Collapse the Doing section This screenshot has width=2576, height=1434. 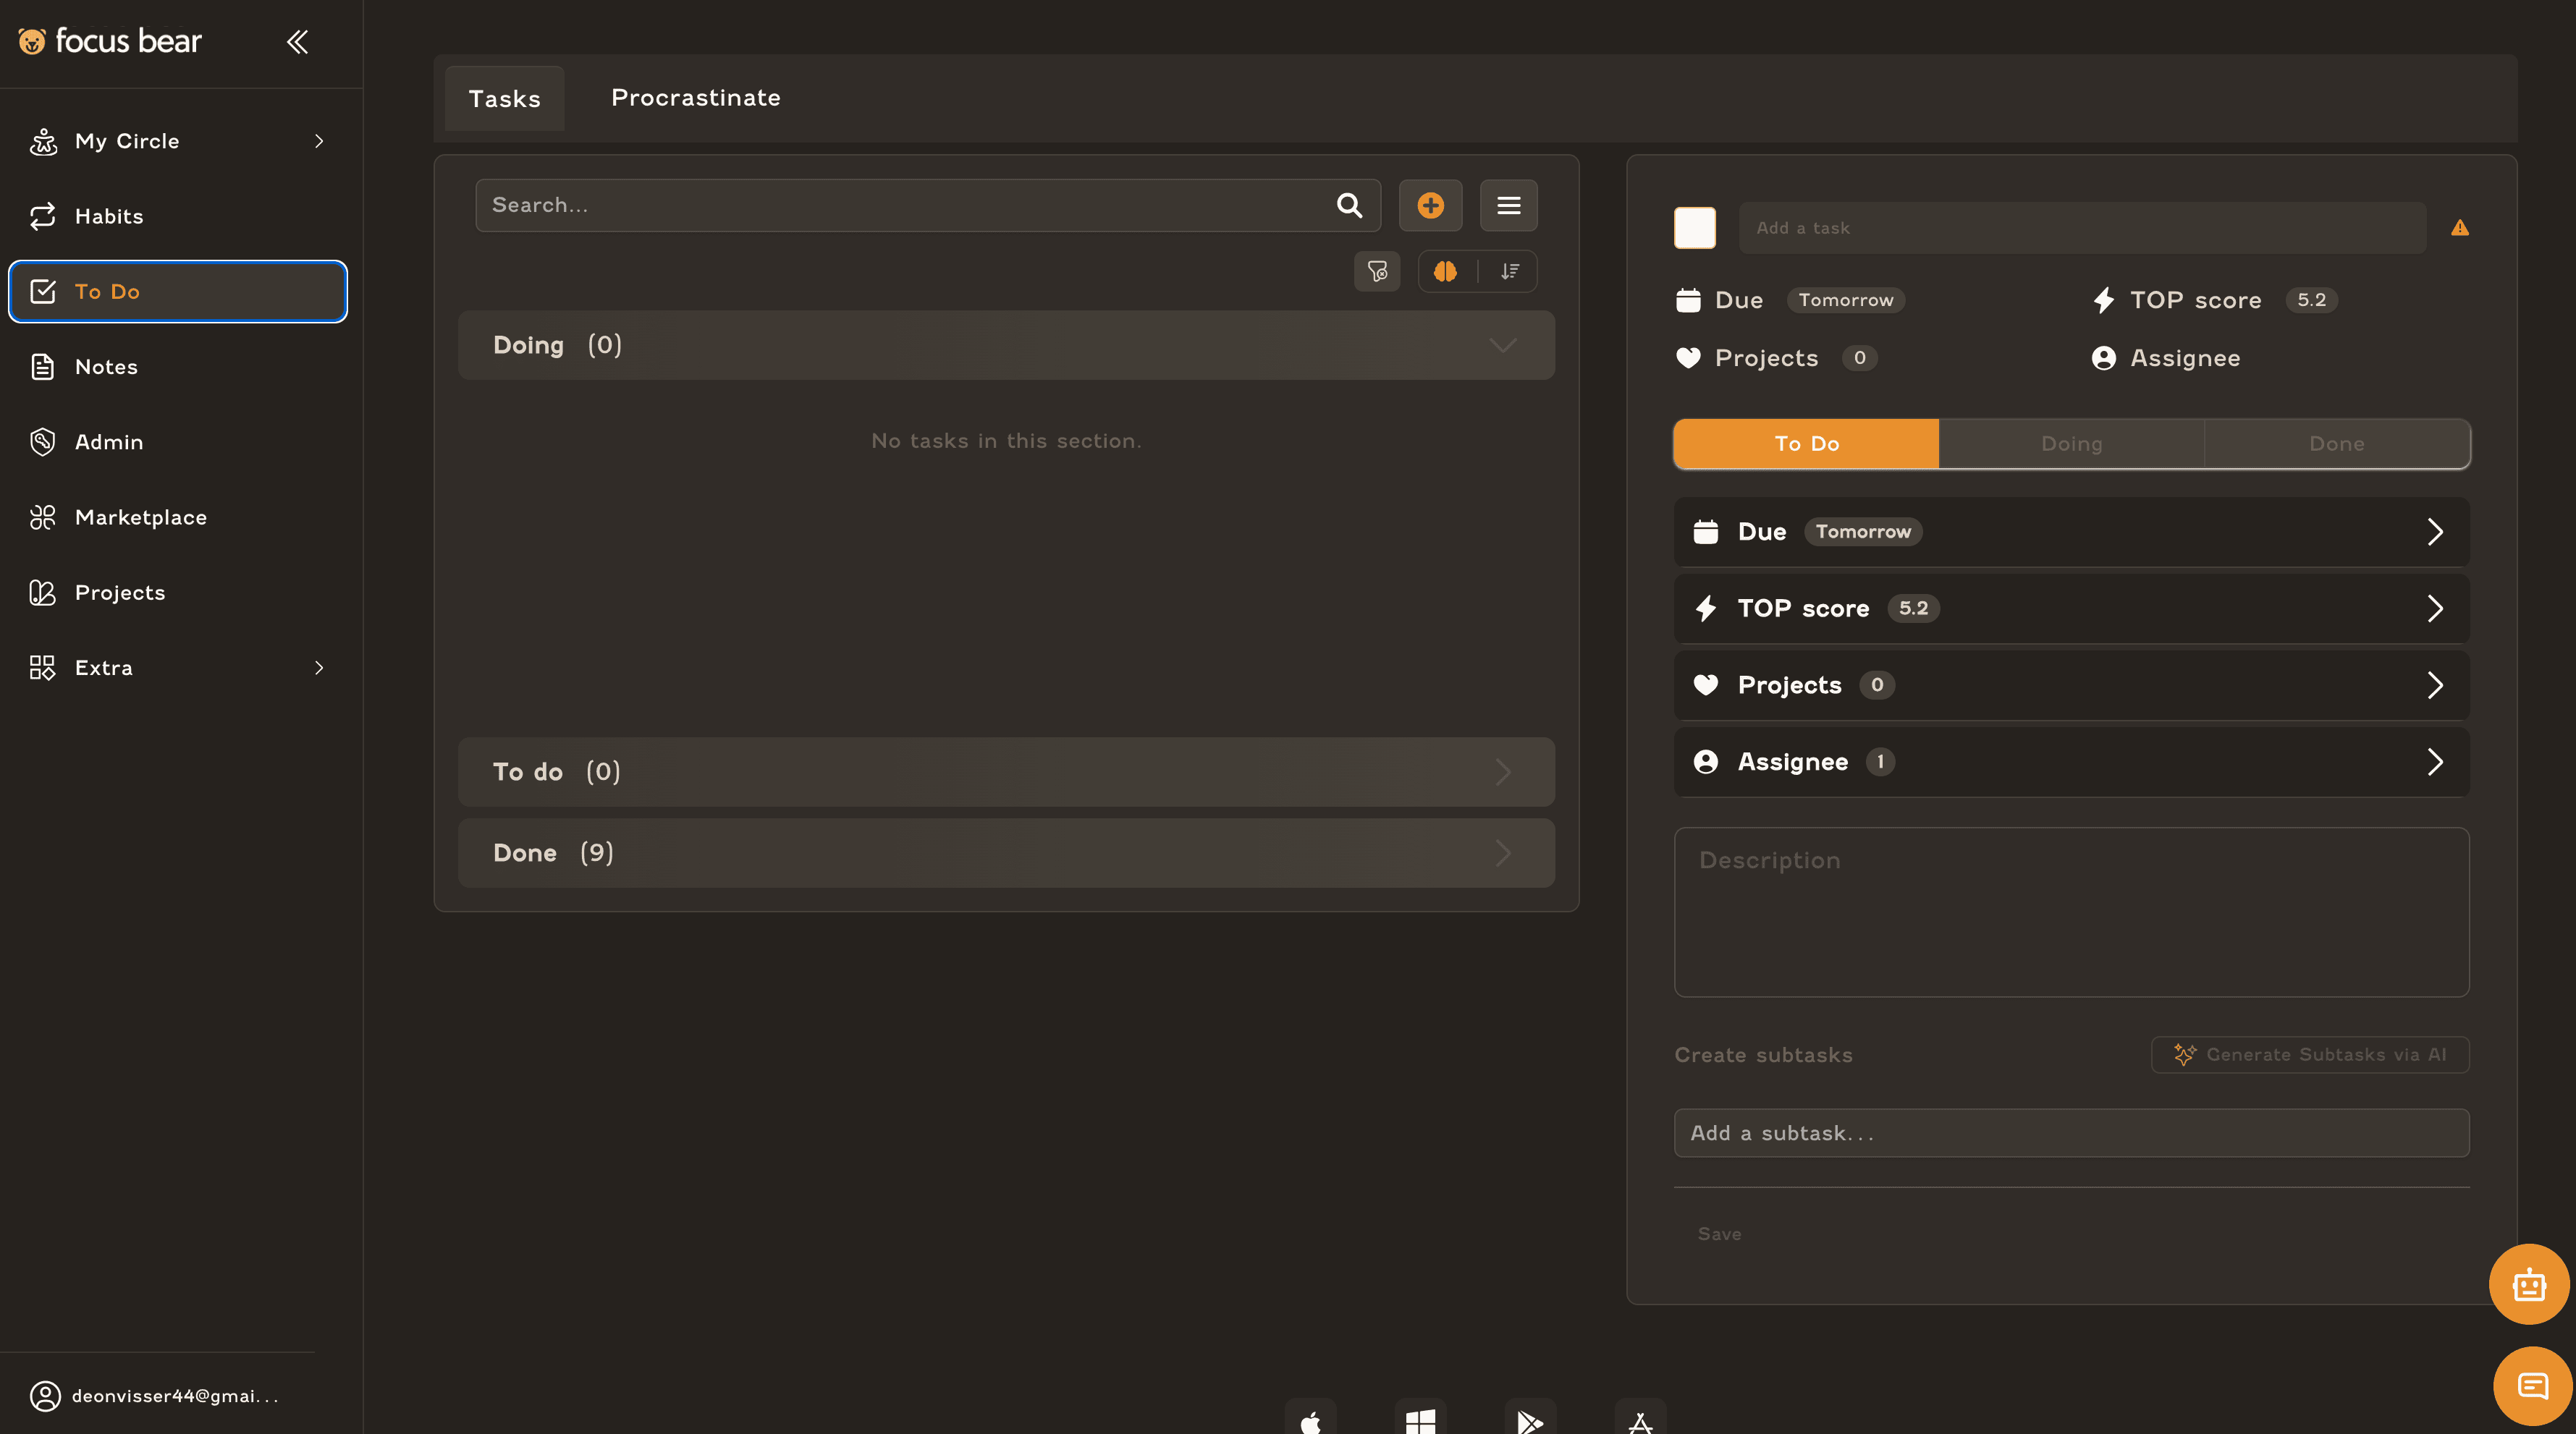[1502, 345]
